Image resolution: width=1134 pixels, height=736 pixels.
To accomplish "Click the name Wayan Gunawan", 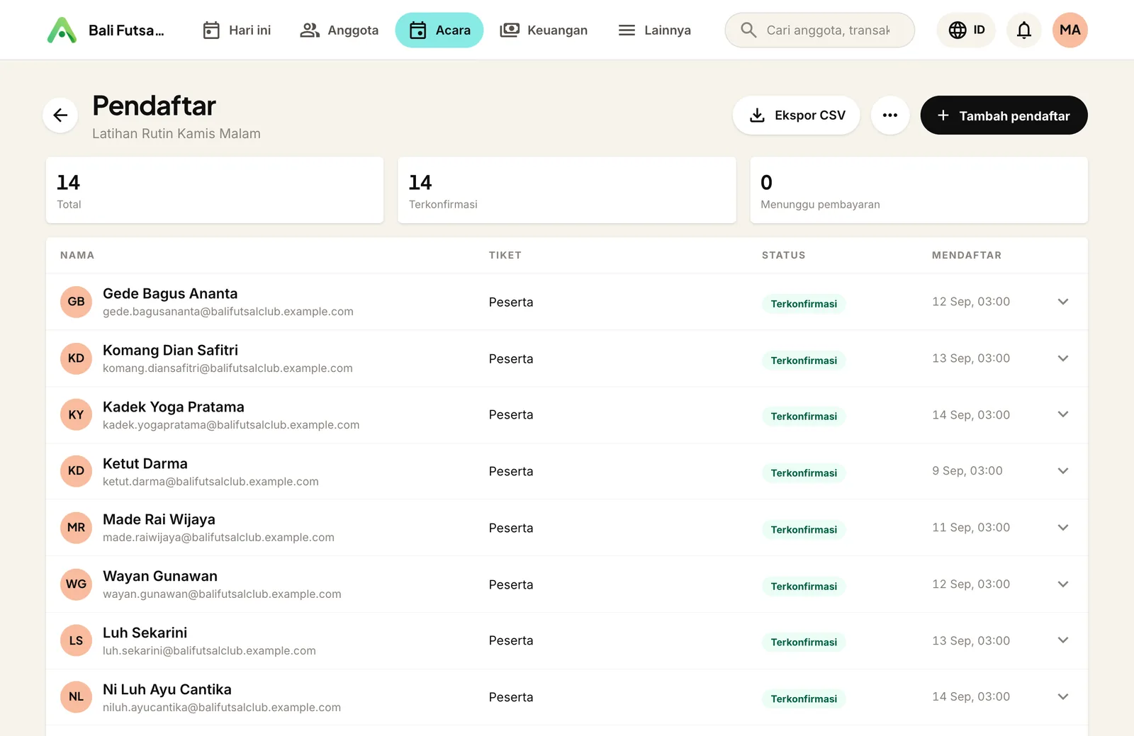I will point(160,576).
